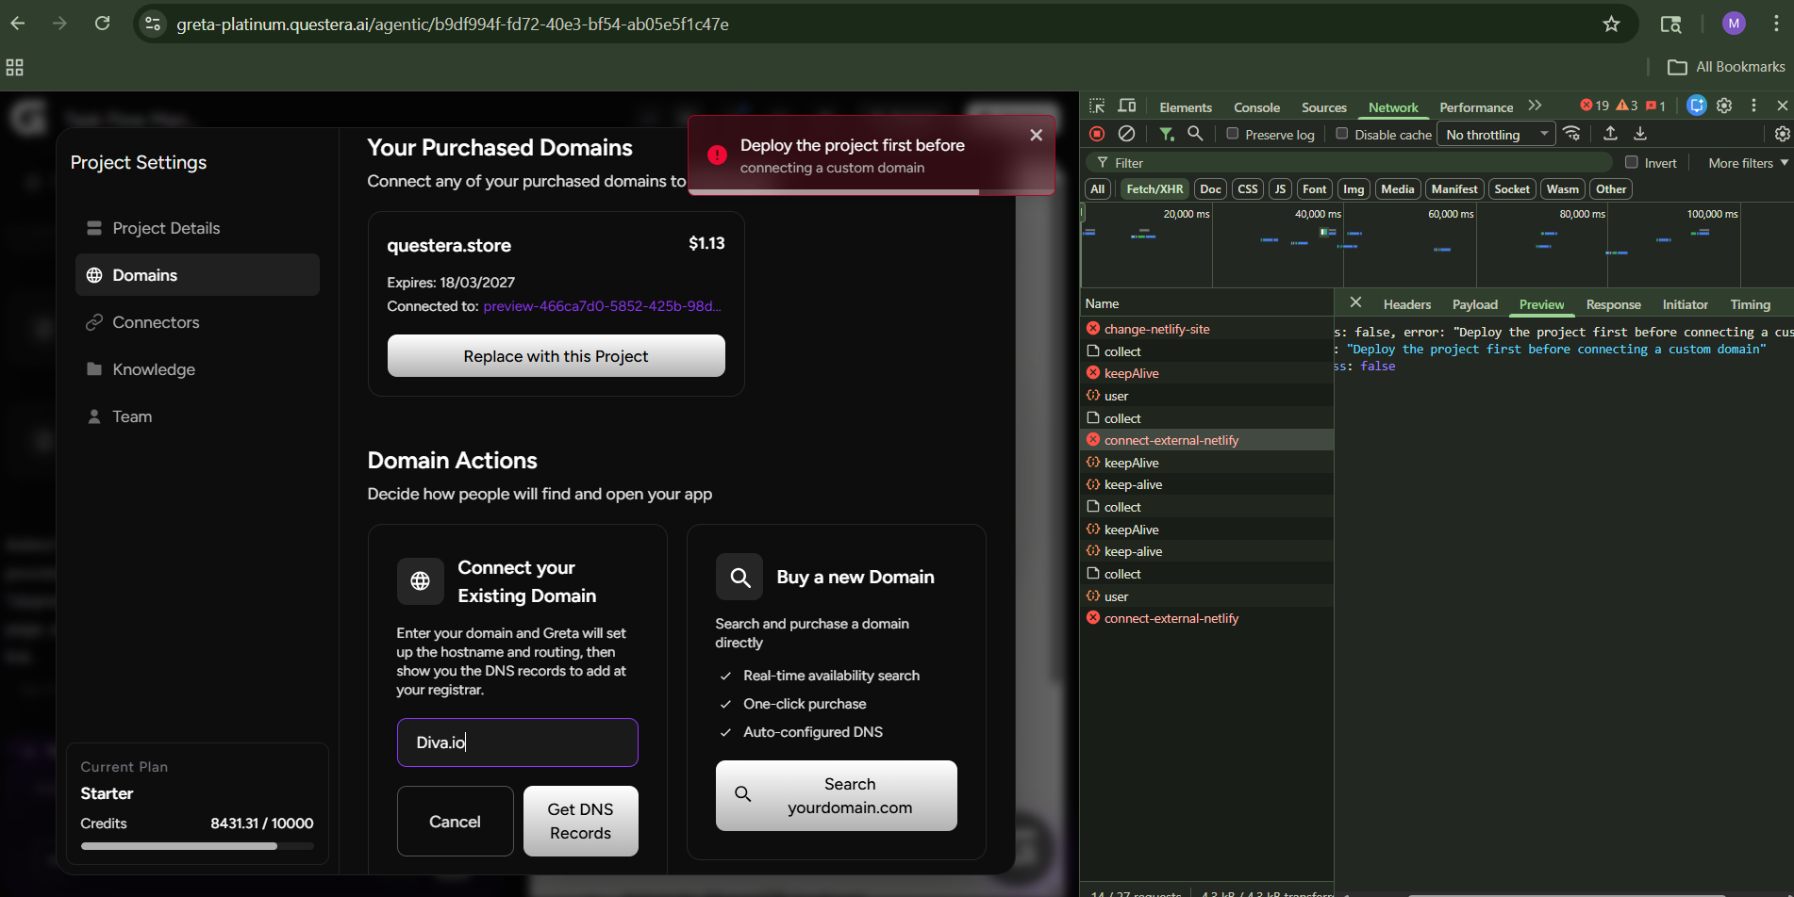Screen dimensions: 1794x897
Task: Go back to the previous browser page
Action: click(x=18, y=24)
